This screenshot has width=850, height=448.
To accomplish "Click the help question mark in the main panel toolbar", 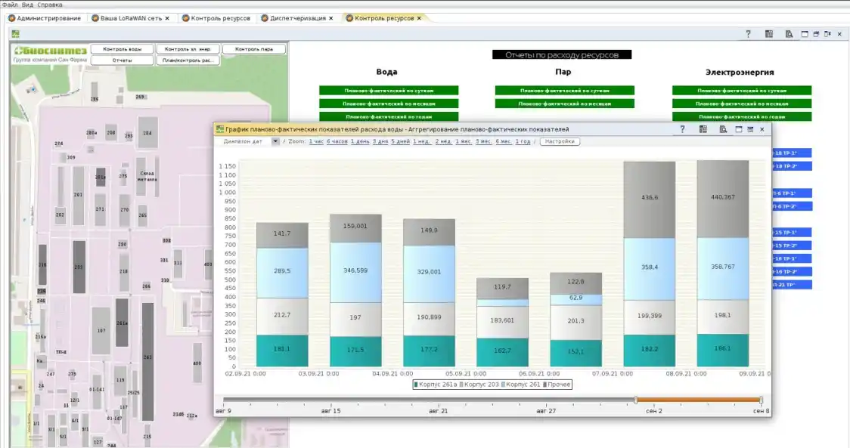I will tap(748, 34).
